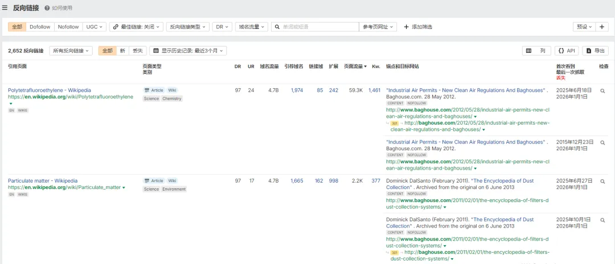This screenshot has width=615, height=264.
Task: Select the Nofollow filter
Action: tap(68, 27)
